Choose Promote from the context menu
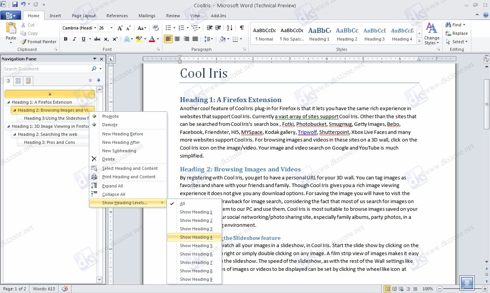490x293 pixels. click(x=128, y=116)
